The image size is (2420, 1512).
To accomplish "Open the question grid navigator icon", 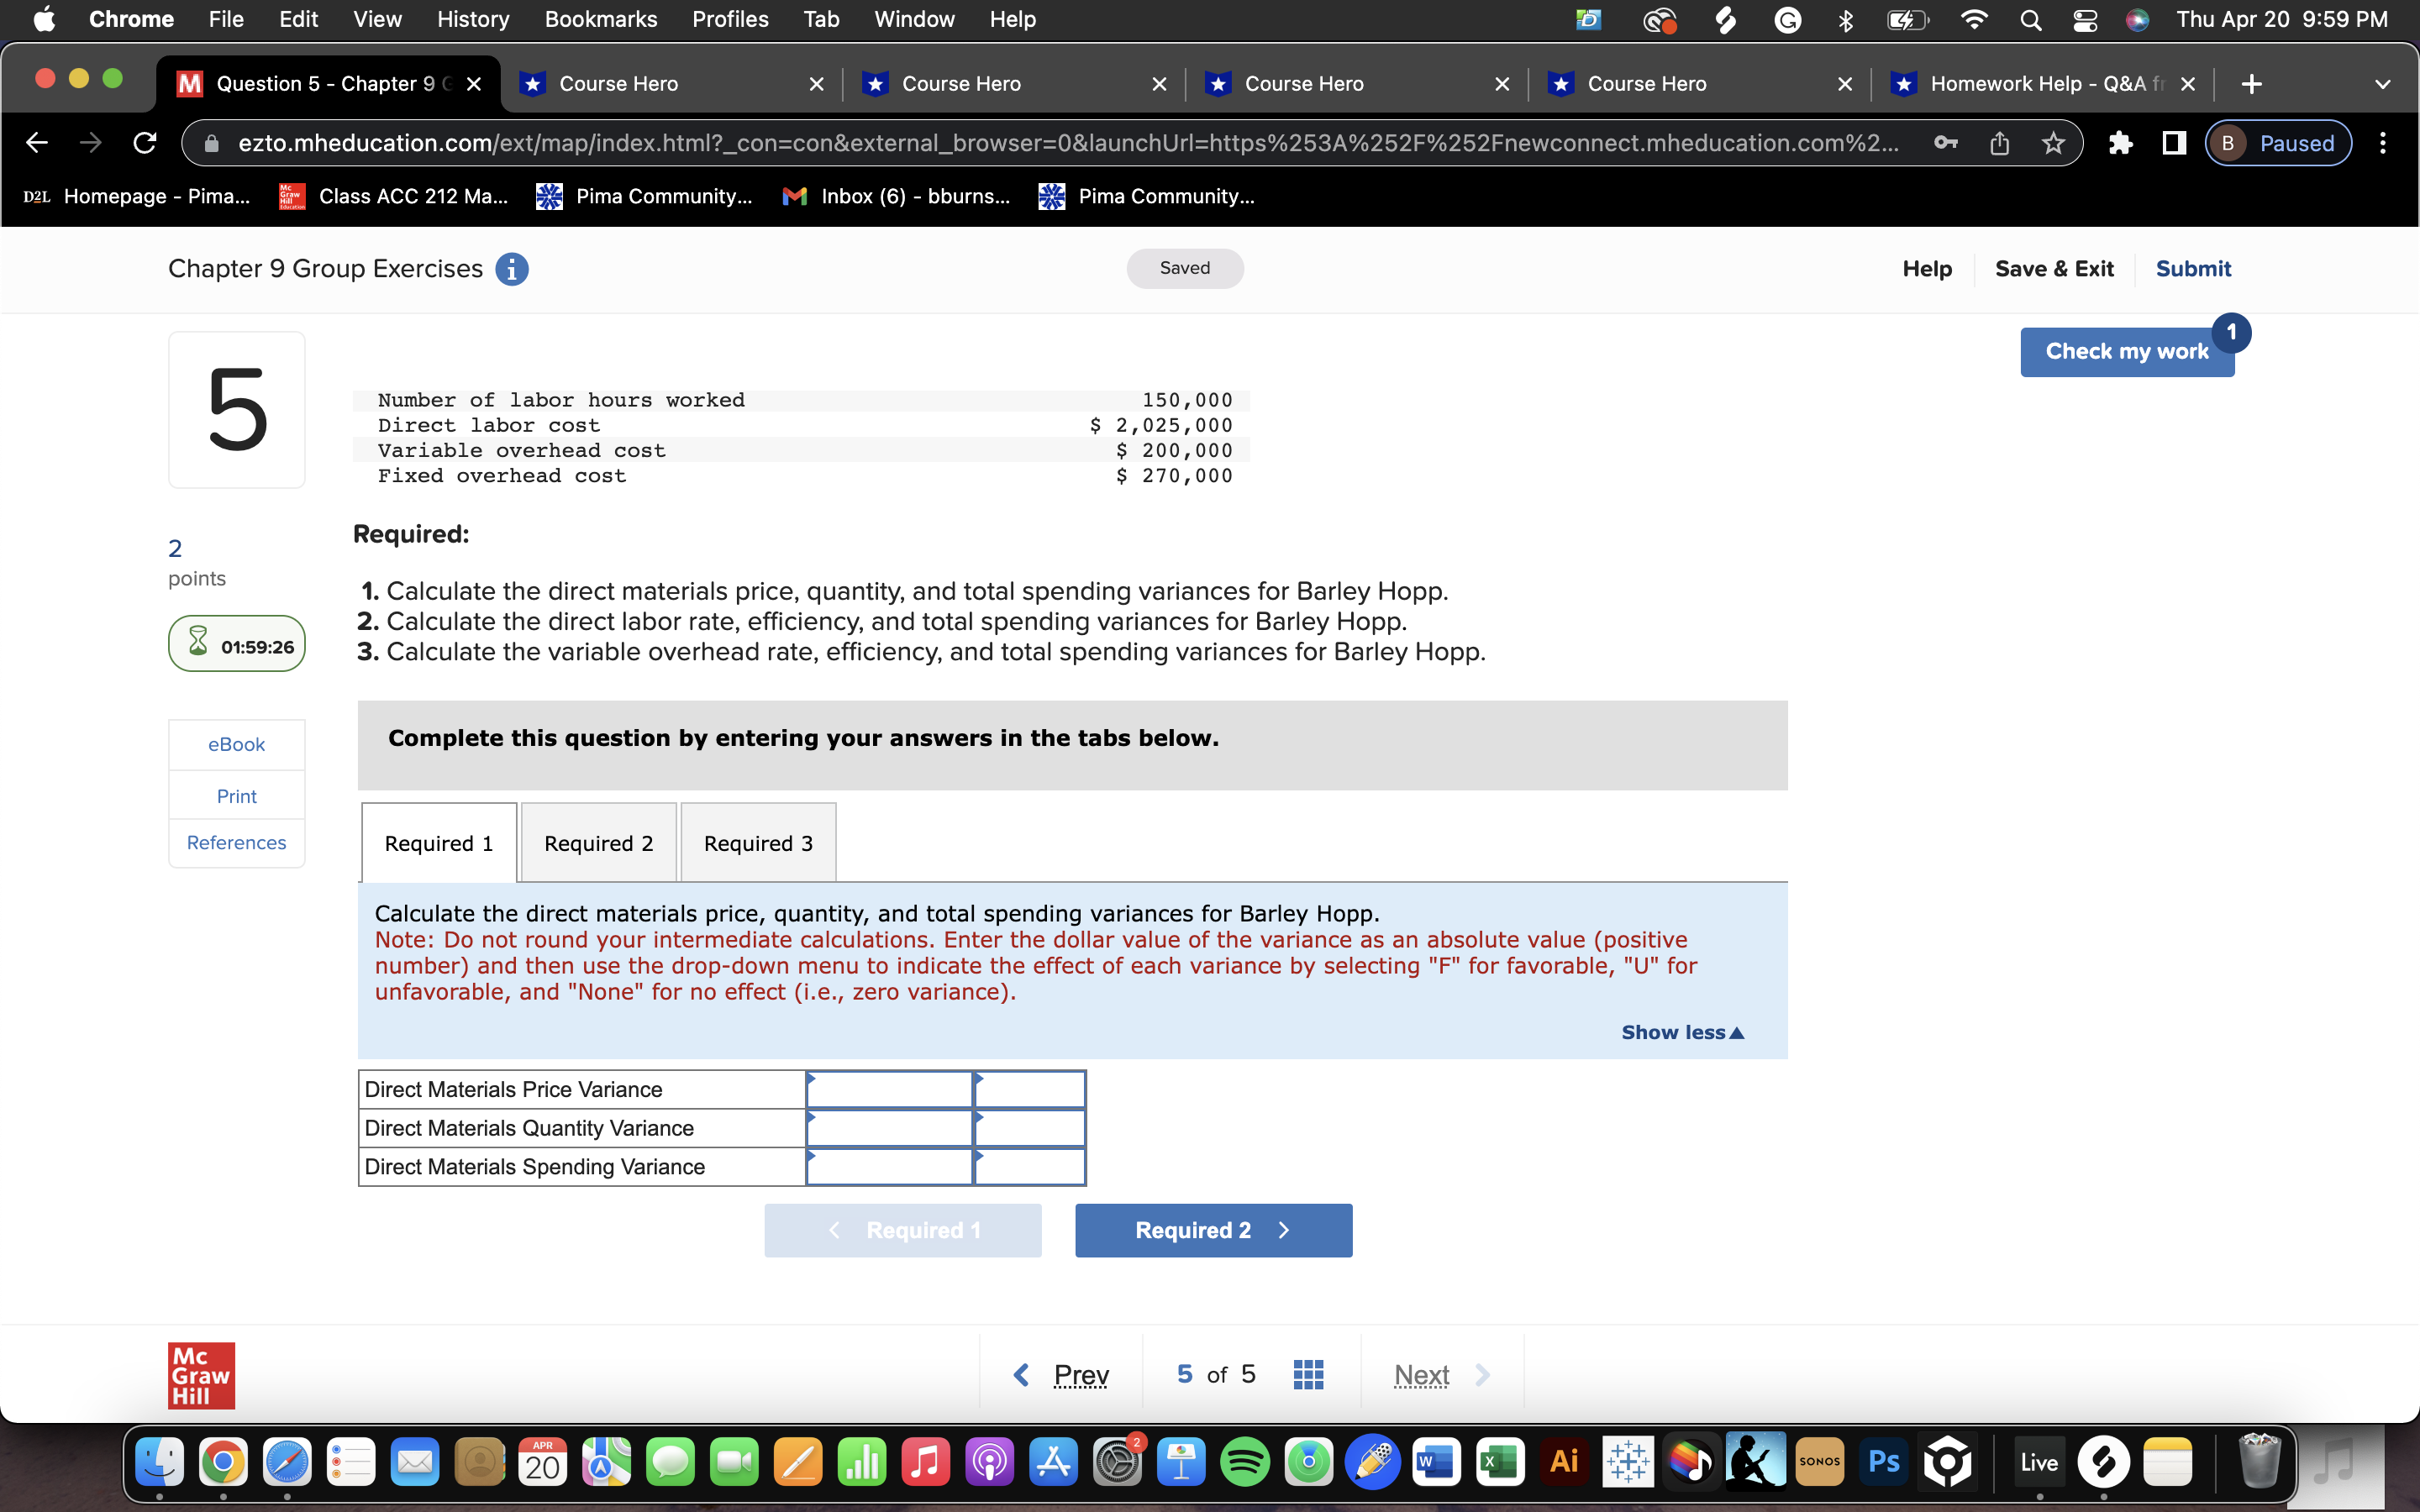I will click(1308, 1374).
